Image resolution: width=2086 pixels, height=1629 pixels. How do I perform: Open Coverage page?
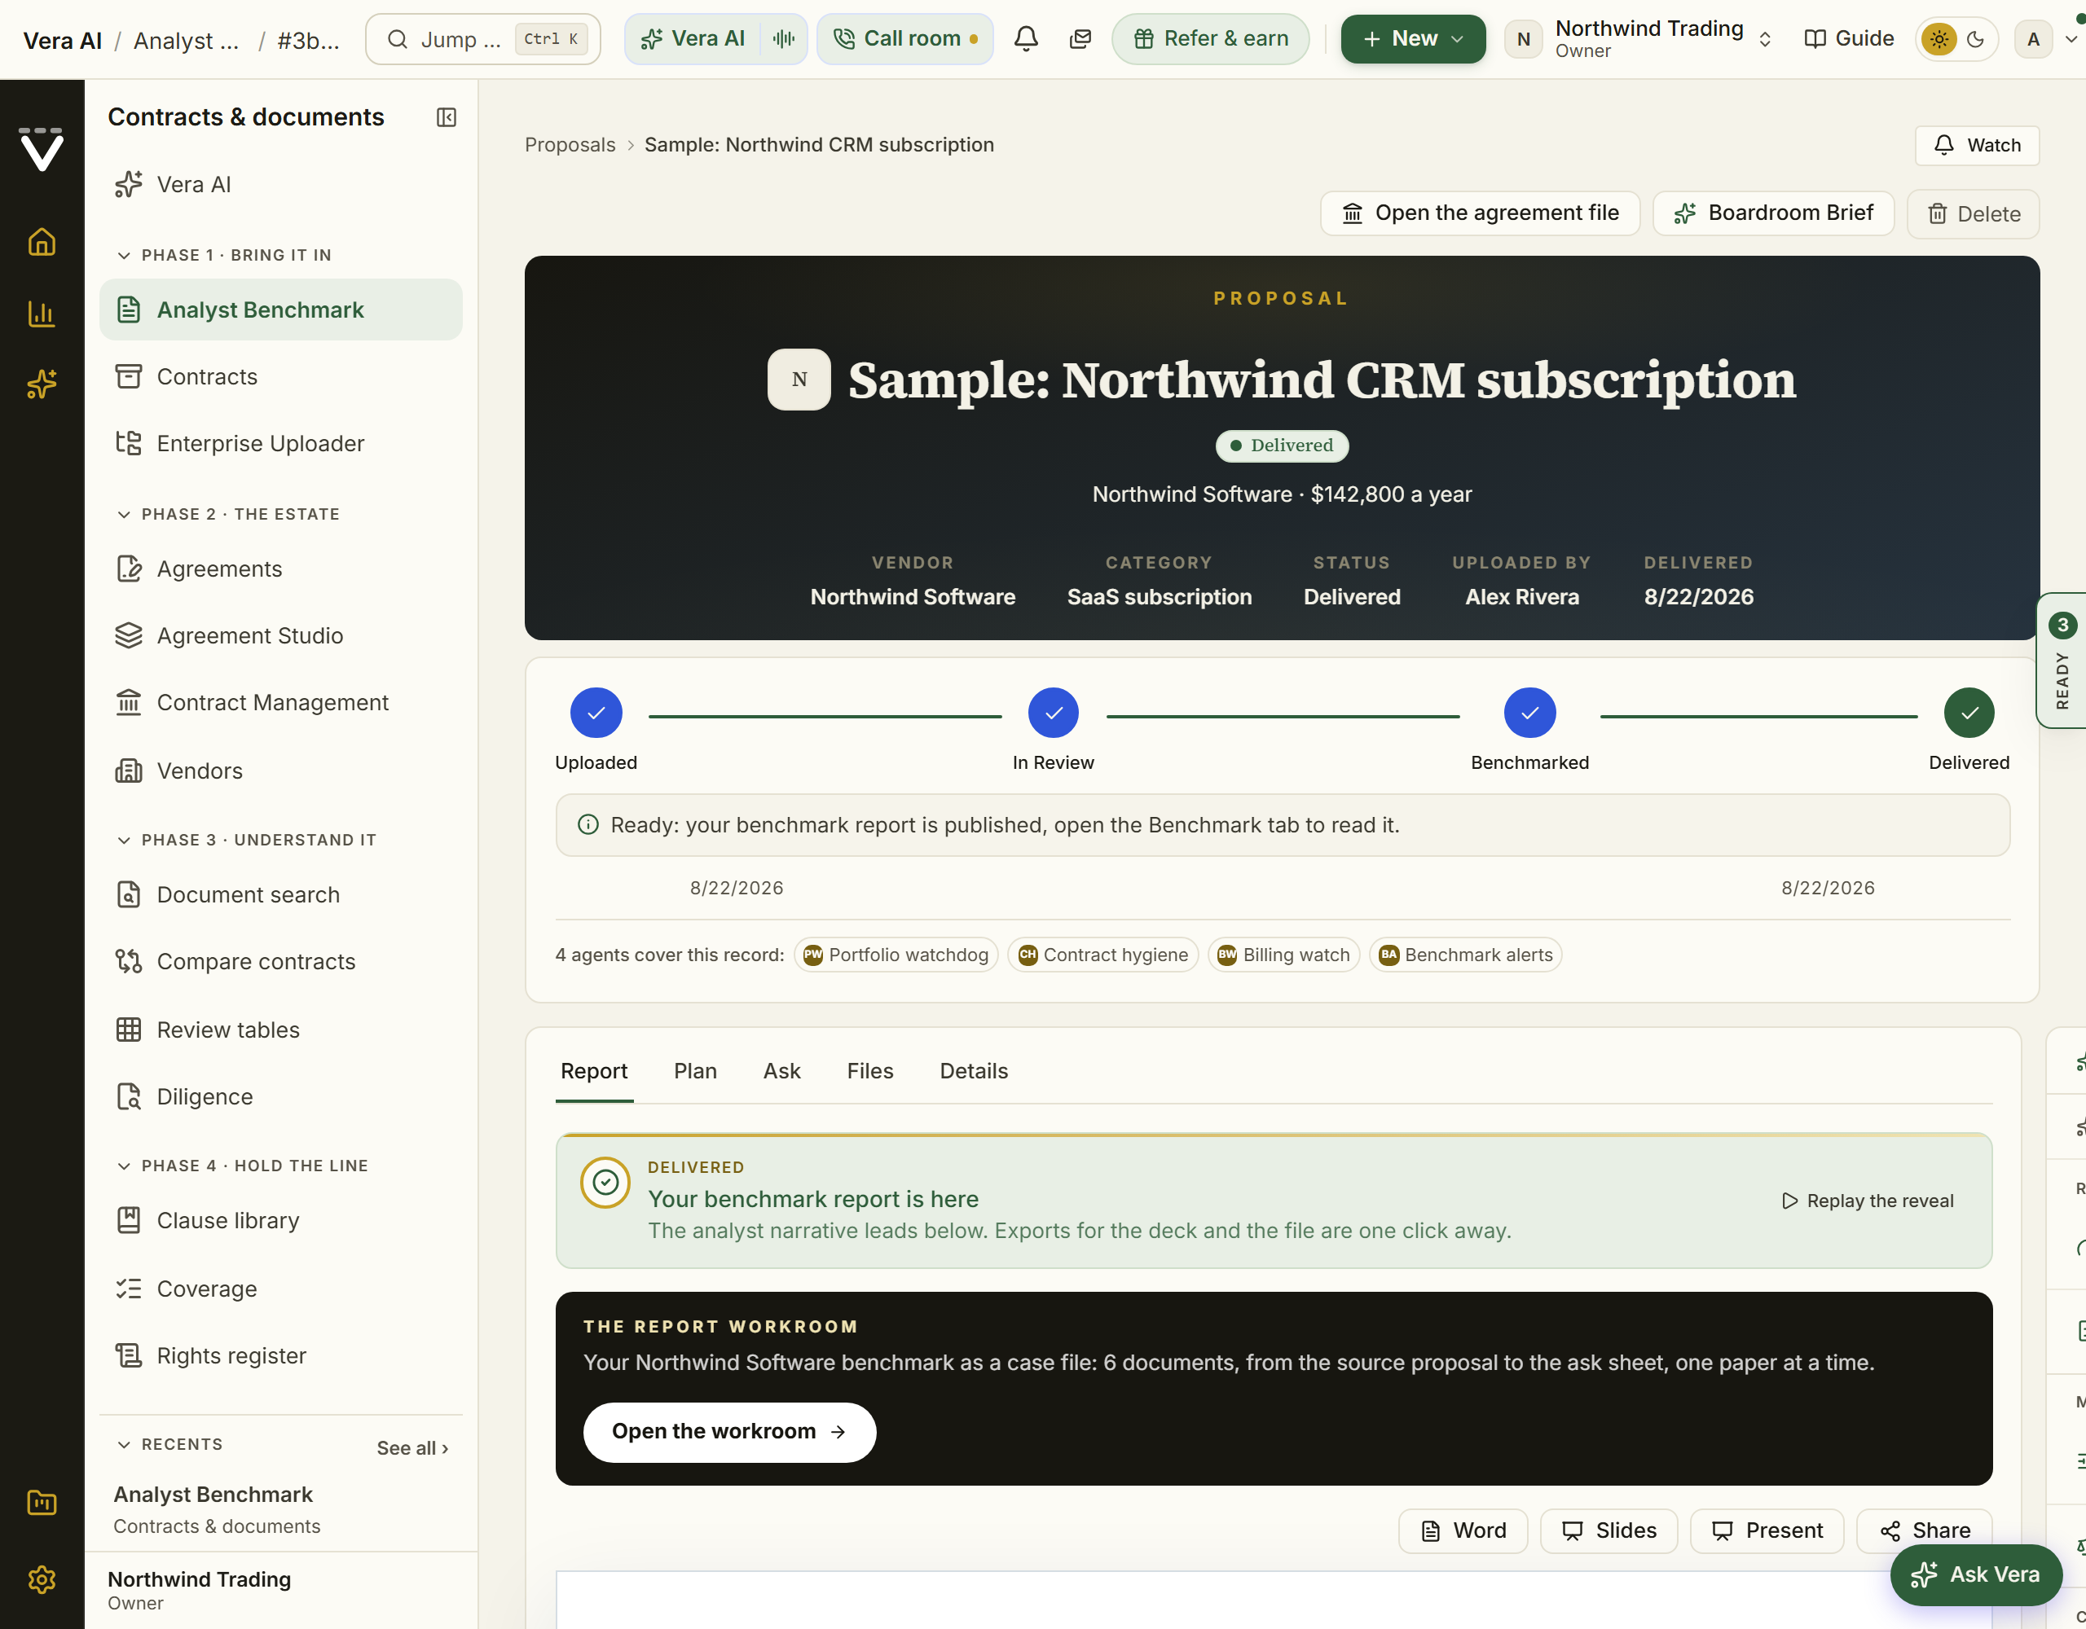(x=281, y=1288)
